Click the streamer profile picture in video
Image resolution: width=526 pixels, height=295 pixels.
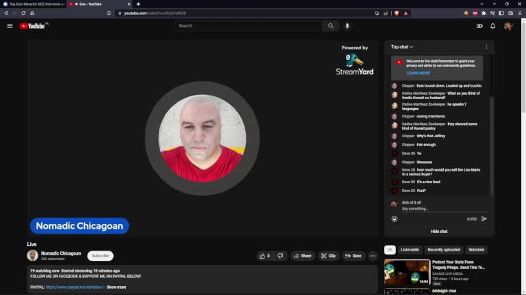202,139
